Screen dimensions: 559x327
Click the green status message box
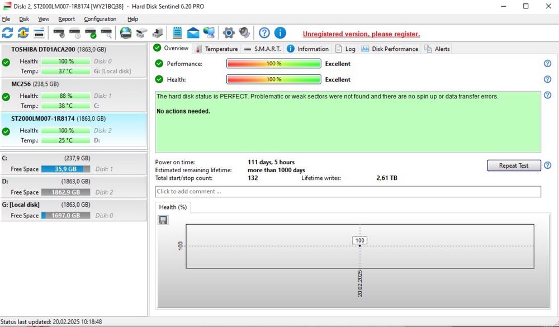coord(348,122)
